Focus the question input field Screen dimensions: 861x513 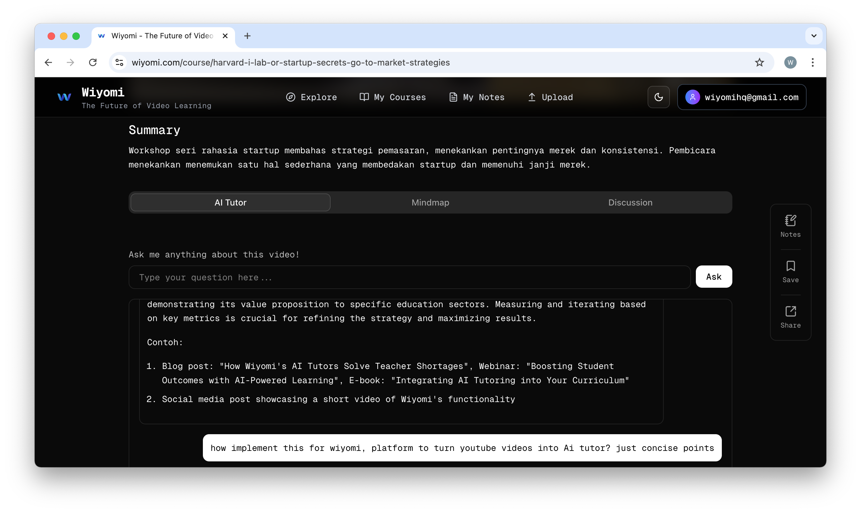coord(409,277)
